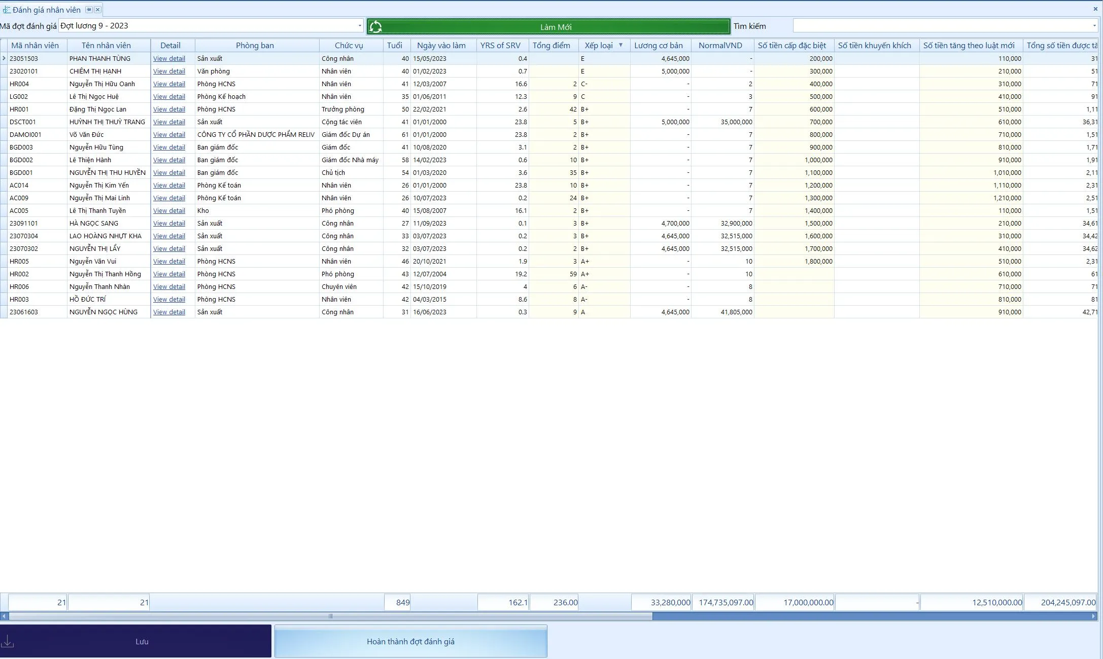Screen dimensions: 1103x659
Task: Open View detail for PHAN THANH TÙNG
Action: [x=169, y=59]
